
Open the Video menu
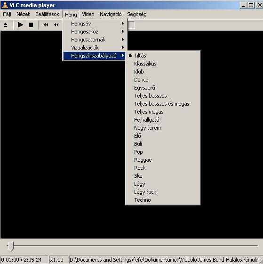88,14
